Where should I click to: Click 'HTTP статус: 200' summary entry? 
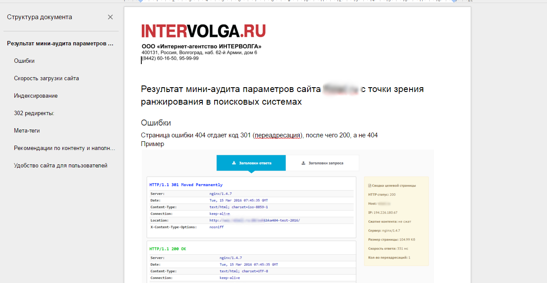point(382,194)
